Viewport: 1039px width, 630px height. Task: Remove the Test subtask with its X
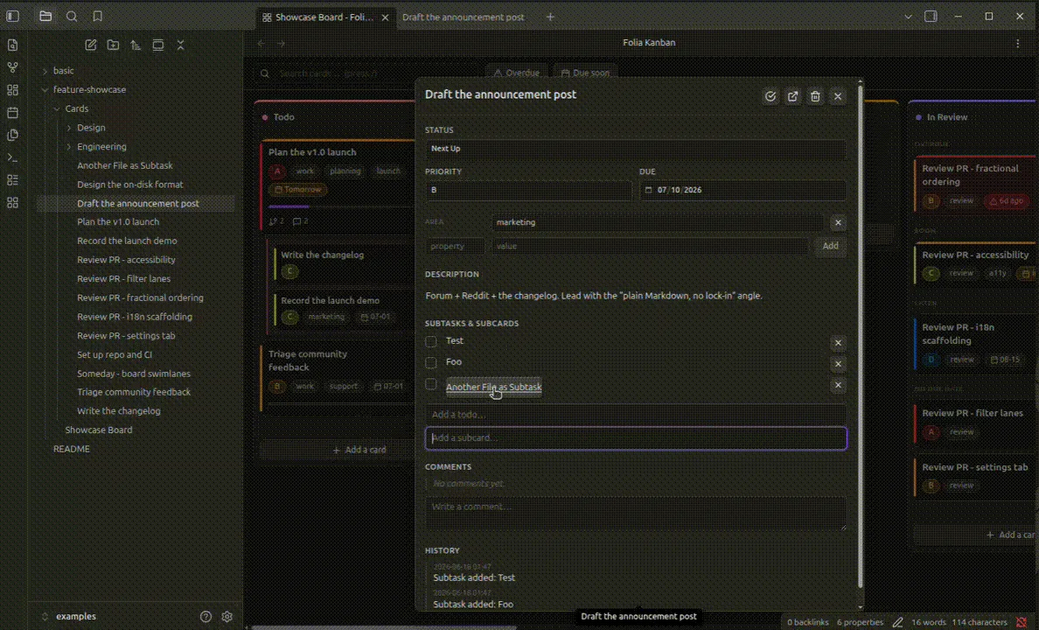click(838, 343)
